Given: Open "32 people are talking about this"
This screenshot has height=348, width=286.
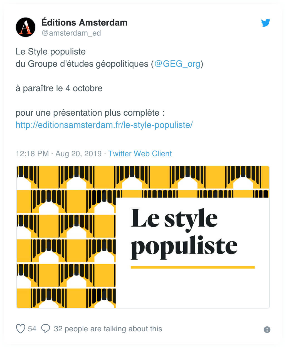Looking at the screenshot, I should (x=108, y=329).
